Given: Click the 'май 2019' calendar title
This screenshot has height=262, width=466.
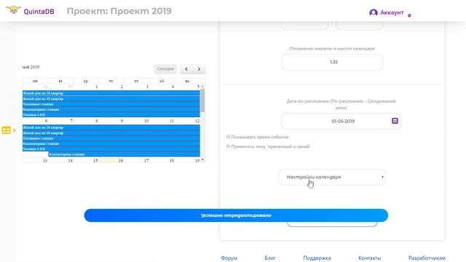Looking at the screenshot, I should (31, 67).
